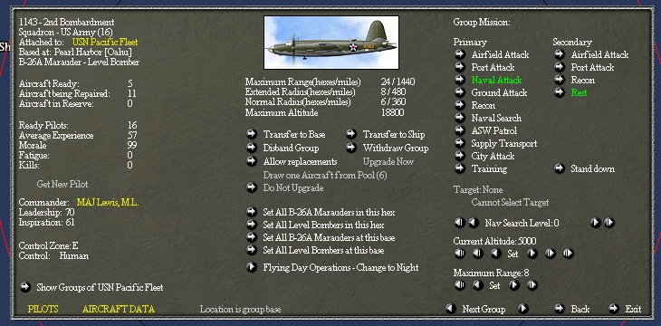
Task: Go to previous group arrow
Action: click(x=451, y=309)
